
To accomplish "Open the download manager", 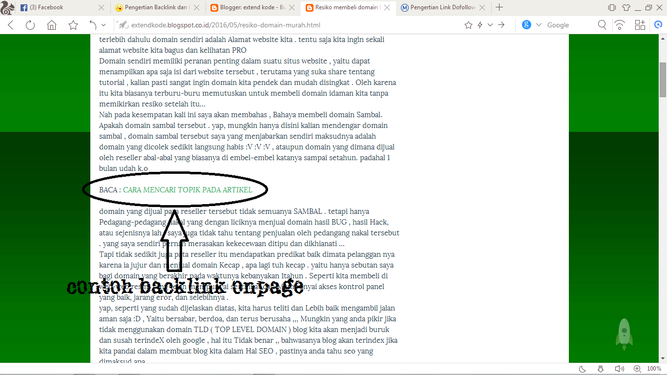I will pos(600,369).
